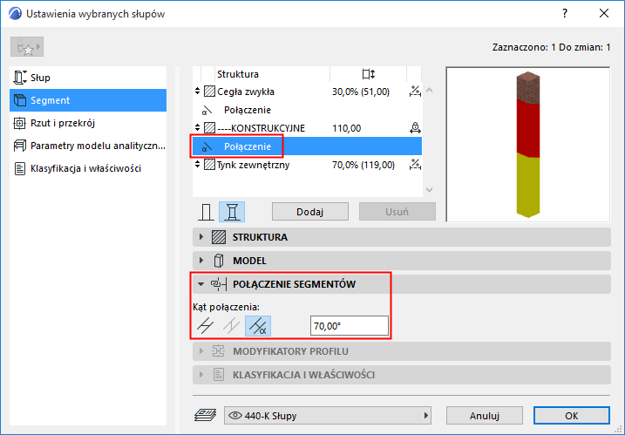Click the Dodaj button
This screenshot has width=625, height=435.
tap(310, 212)
